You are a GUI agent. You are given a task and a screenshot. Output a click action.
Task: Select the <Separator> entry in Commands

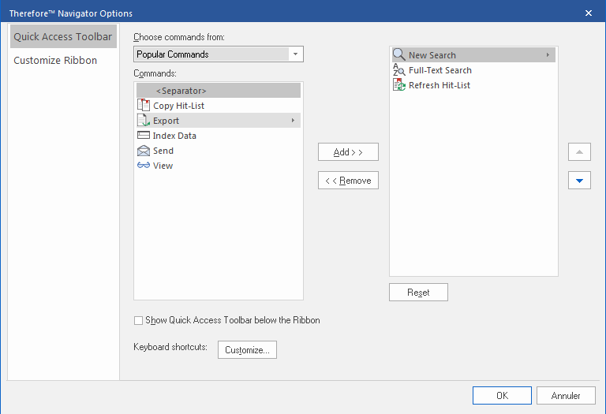(219, 91)
